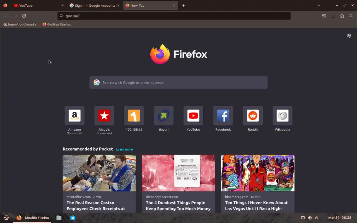357x223 pixels.
Task: Select the New Tab tab
Action: pyautogui.click(x=150, y=6)
